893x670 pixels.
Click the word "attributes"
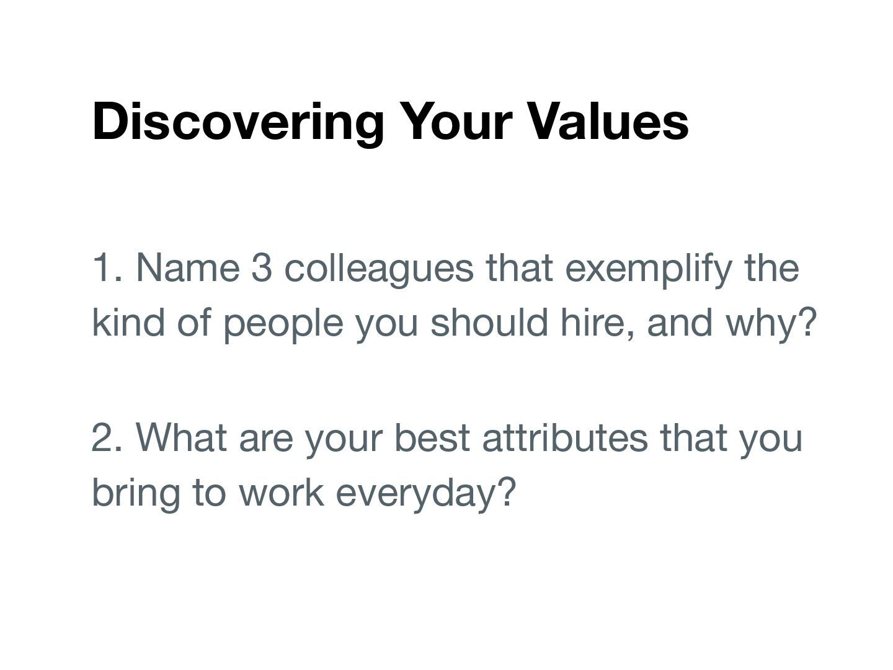564,437
